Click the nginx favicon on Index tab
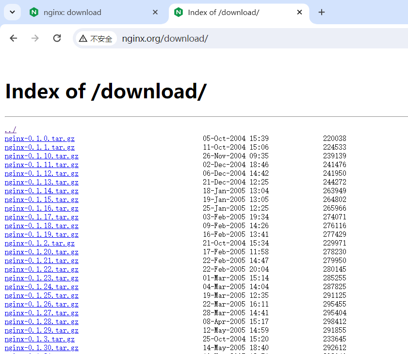The image size is (408, 354). click(179, 12)
